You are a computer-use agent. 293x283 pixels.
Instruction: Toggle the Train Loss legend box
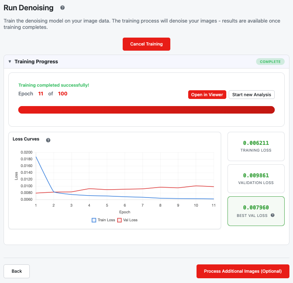[x=94, y=220]
